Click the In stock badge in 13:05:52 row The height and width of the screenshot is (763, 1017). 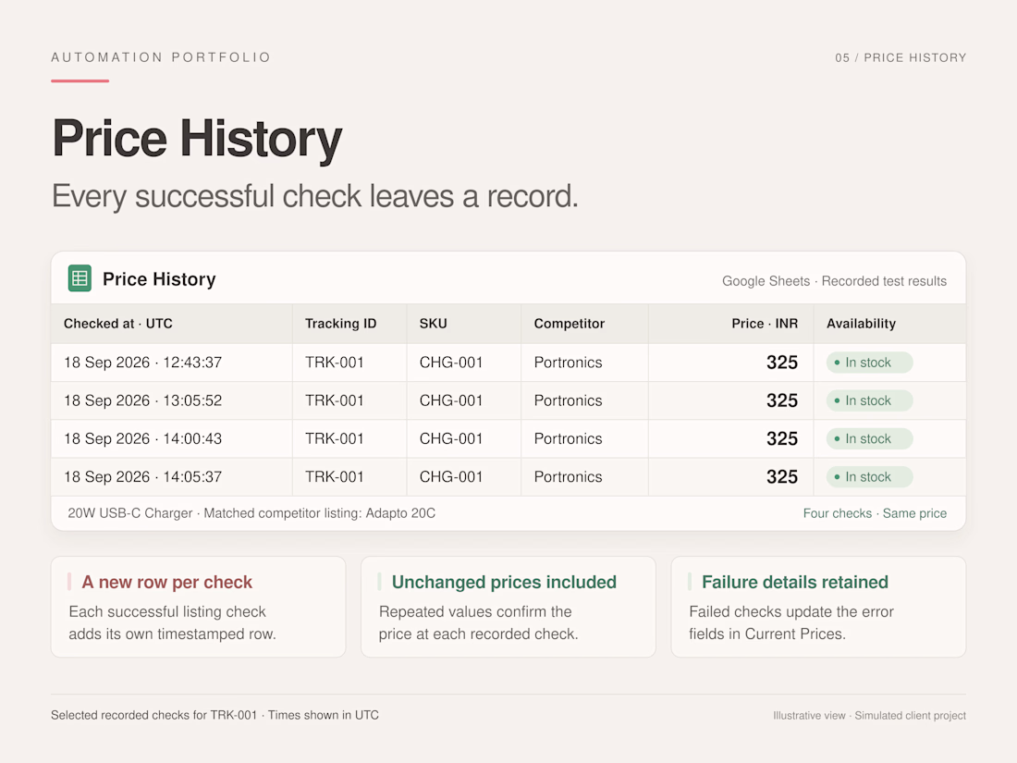869,400
